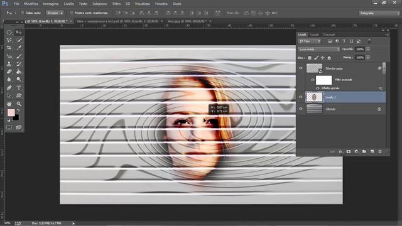Filter layers by pixel type
The image size is (402, 226).
coord(330,41)
